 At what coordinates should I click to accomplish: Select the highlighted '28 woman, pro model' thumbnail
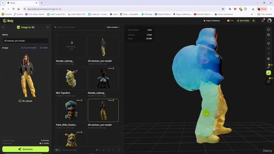pos(103,110)
